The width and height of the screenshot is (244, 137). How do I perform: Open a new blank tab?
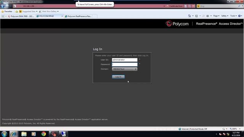pyautogui.click(x=95, y=16)
